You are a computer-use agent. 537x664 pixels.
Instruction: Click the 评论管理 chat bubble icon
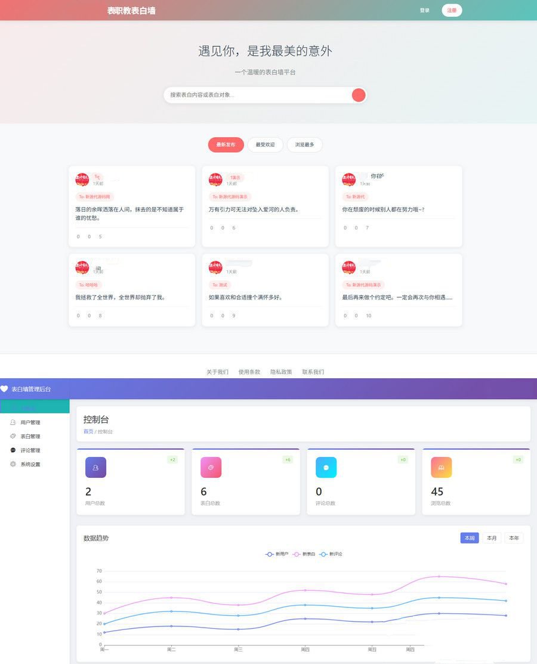(x=13, y=450)
